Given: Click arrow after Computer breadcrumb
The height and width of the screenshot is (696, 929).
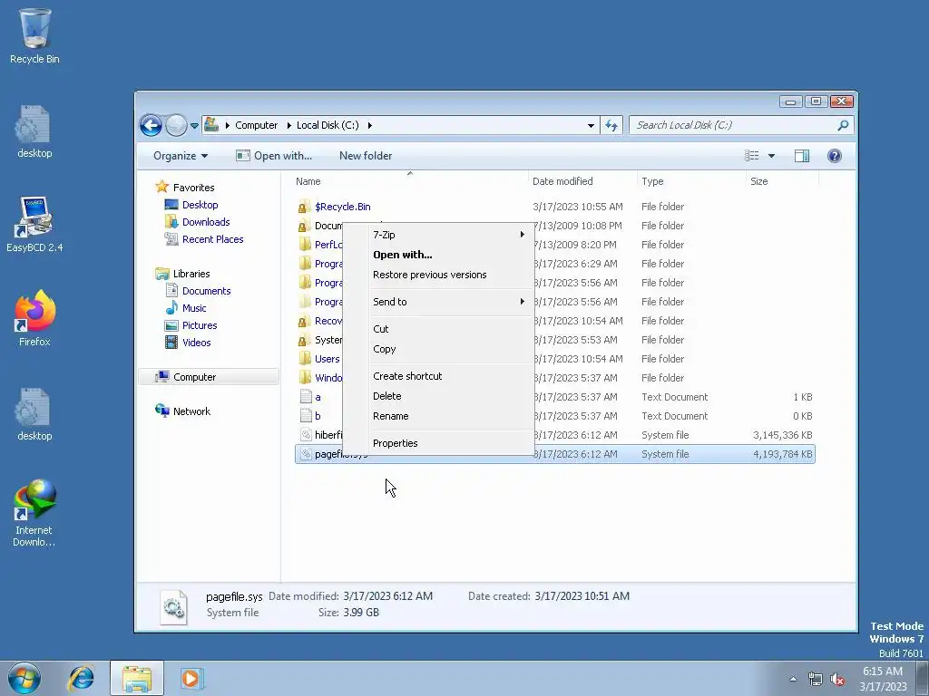Looking at the screenshot, I should coord(289,125).
